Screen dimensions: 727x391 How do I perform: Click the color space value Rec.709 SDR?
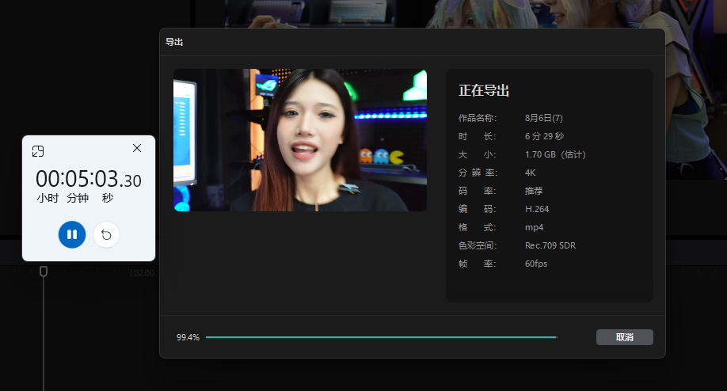pyautogui.click(x=550, y=245)
